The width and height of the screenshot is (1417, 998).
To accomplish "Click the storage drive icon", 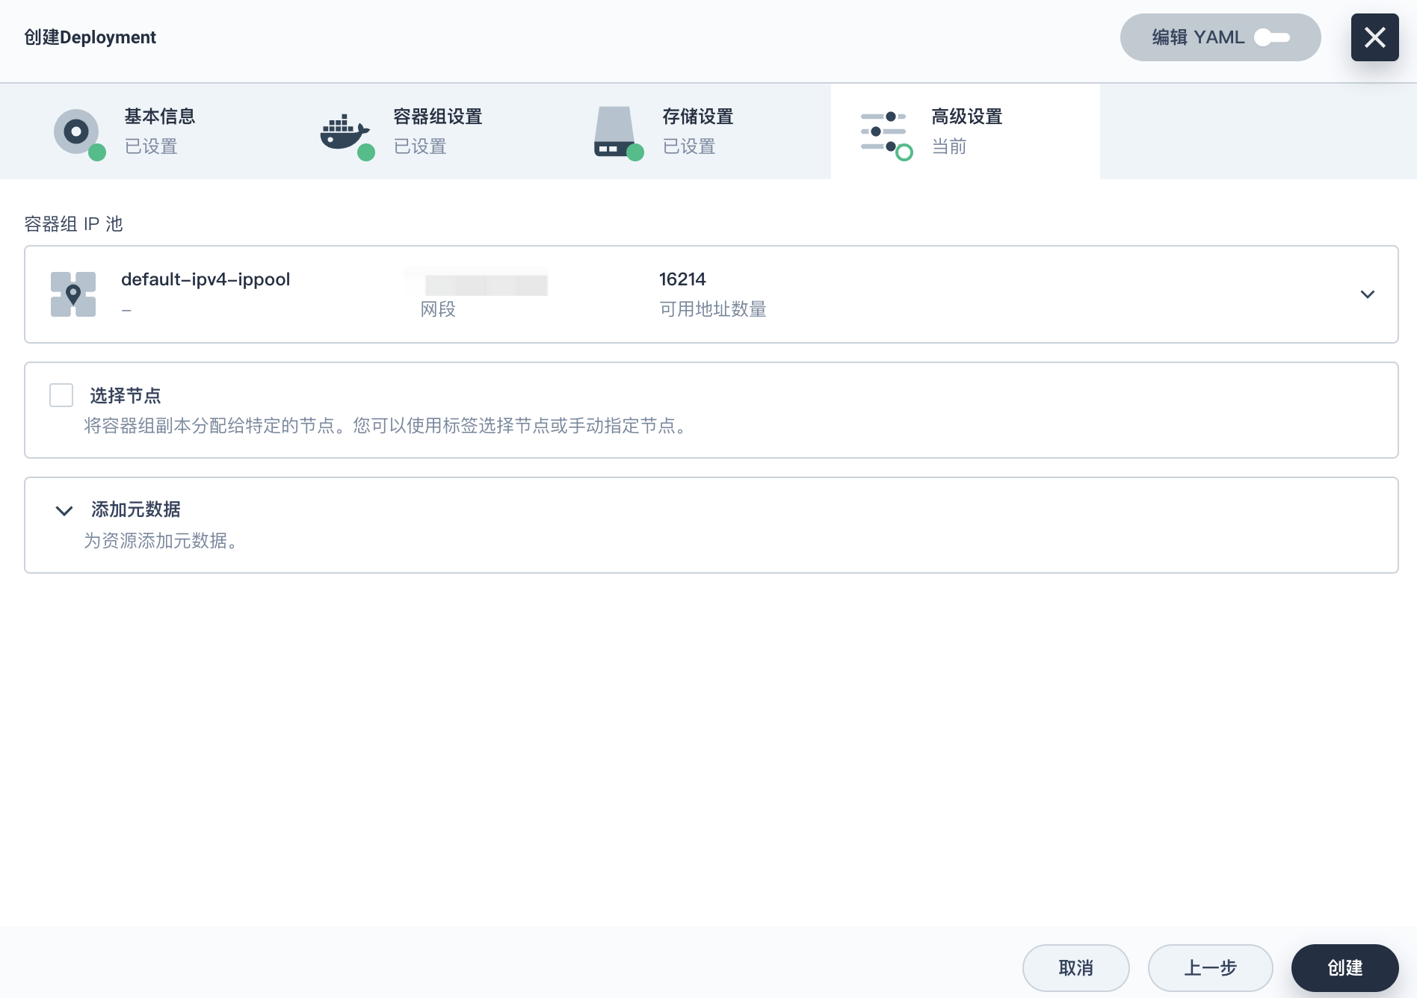I will 614,132.
